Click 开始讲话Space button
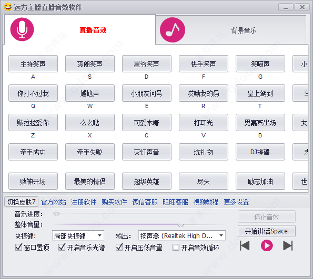Viewport: 313px width, 279px height. click(267, 231)
